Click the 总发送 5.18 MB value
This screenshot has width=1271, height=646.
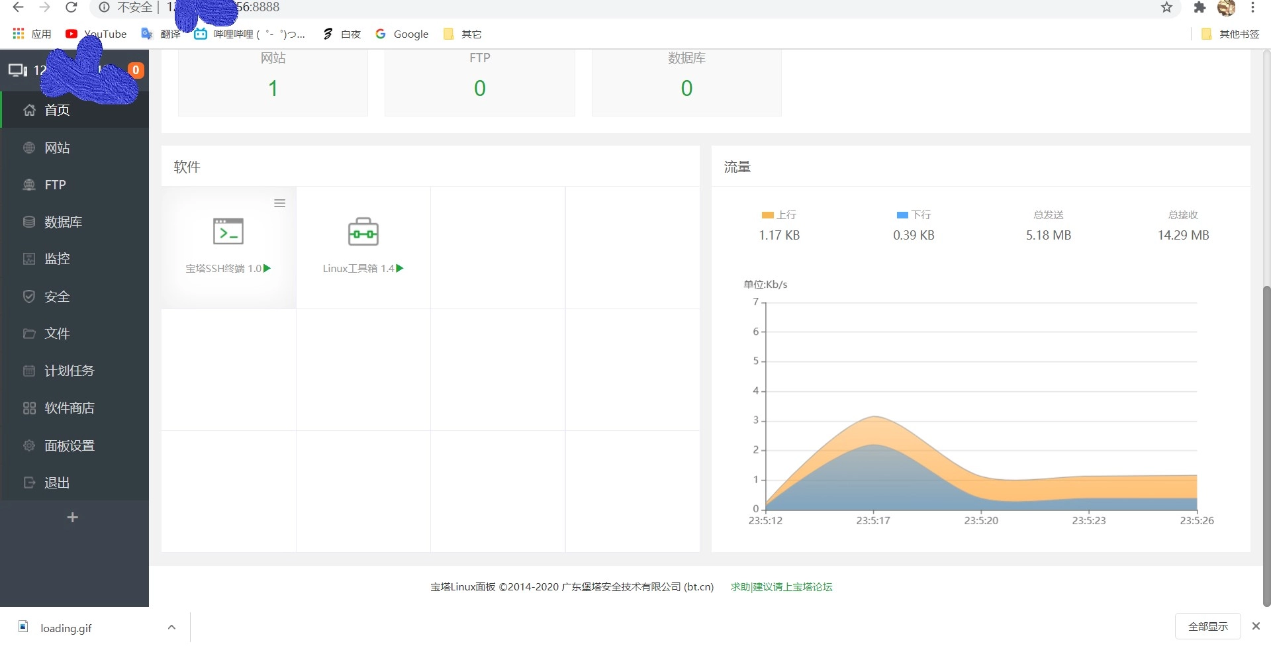1049,236
